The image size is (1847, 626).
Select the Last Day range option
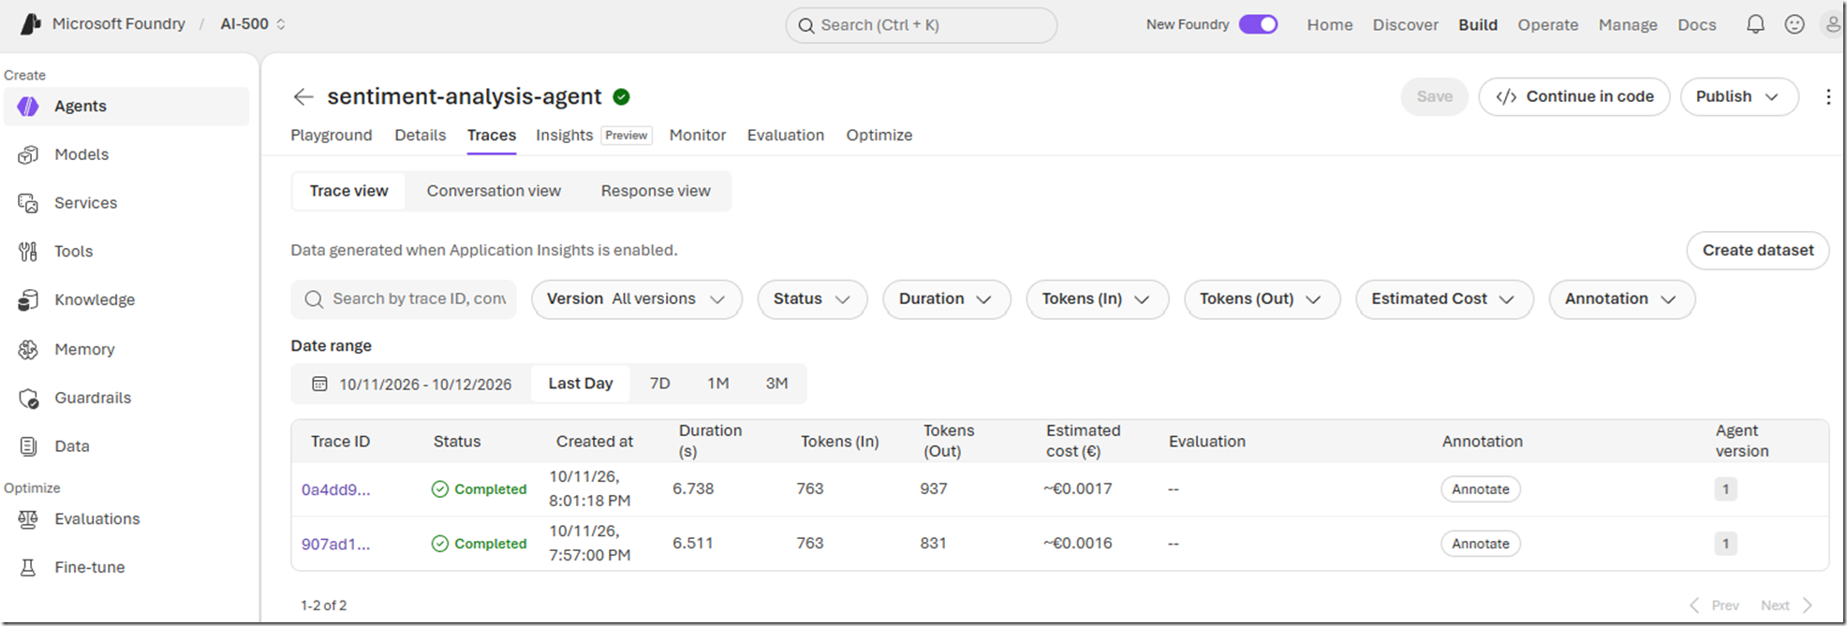point(581,384)
